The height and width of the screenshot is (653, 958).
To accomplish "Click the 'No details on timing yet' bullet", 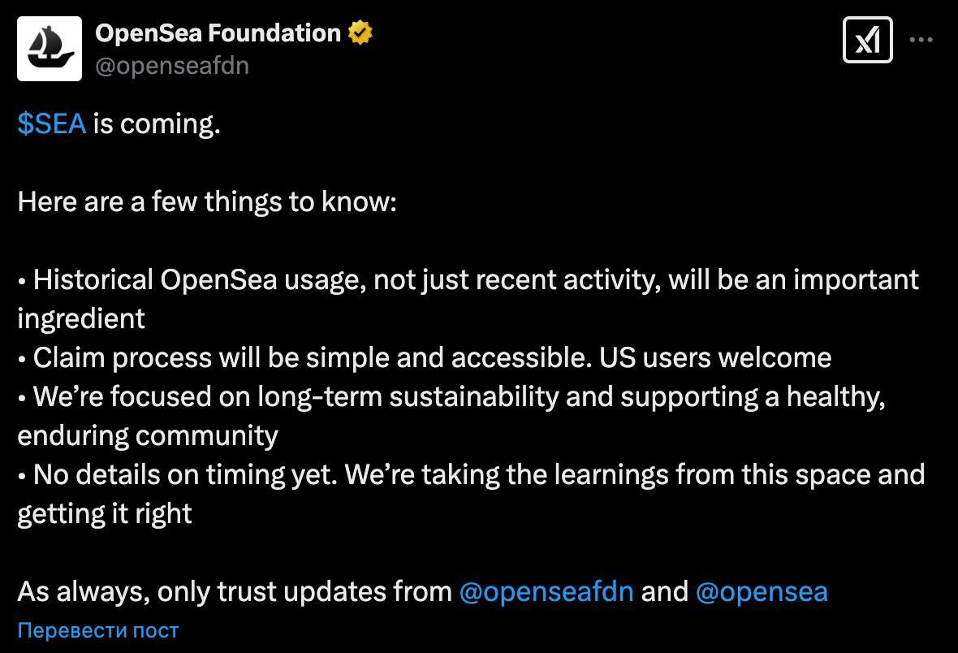I will coord(471,475).
